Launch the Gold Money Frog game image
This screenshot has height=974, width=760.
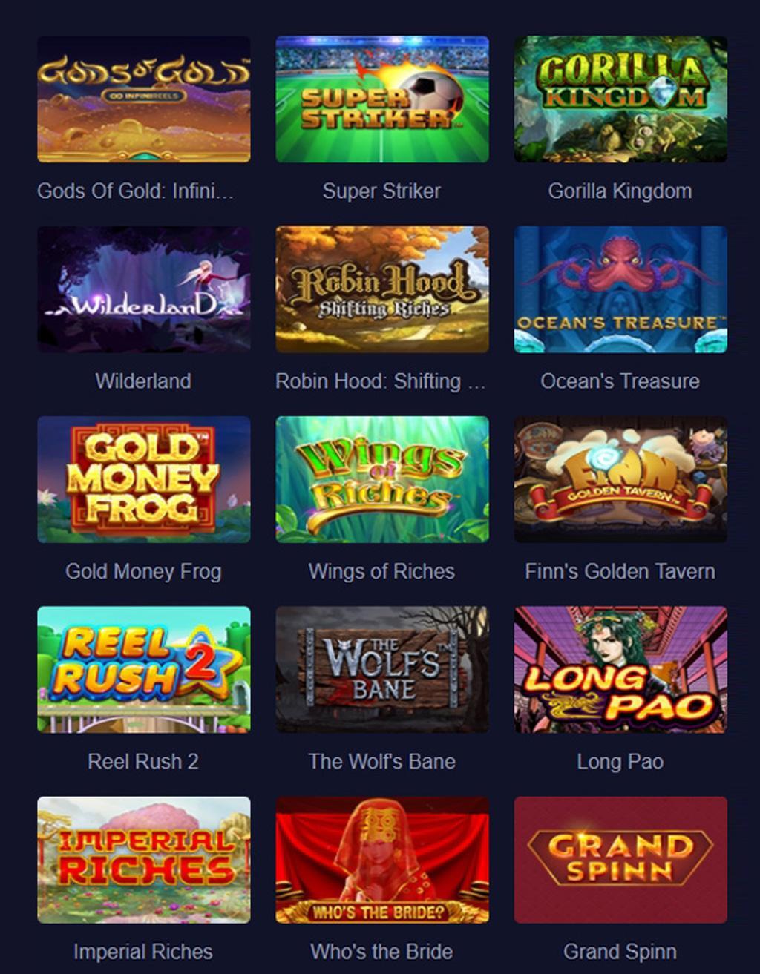click(x=144, y=479)
